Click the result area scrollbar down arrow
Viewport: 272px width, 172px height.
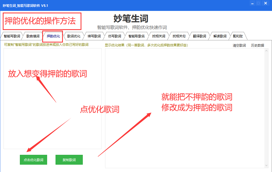click(x=267, y=165)
